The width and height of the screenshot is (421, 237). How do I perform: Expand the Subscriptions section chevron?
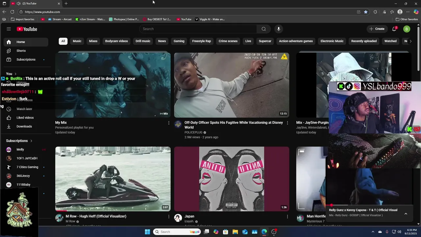[x=31, y=141]
